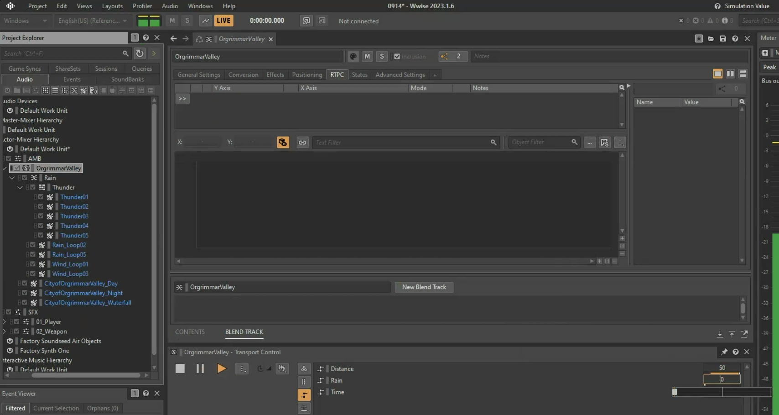Switch to ShareSets tab
The image size is (779, 415).
coord(68,68)
